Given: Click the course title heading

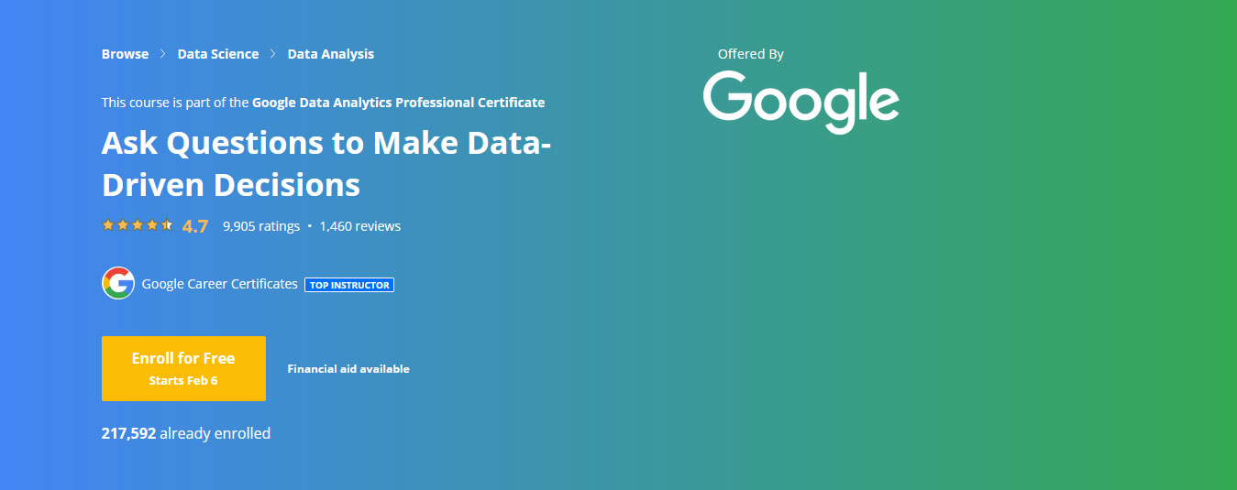Looking at the screenshot, I should click(326, 164).
